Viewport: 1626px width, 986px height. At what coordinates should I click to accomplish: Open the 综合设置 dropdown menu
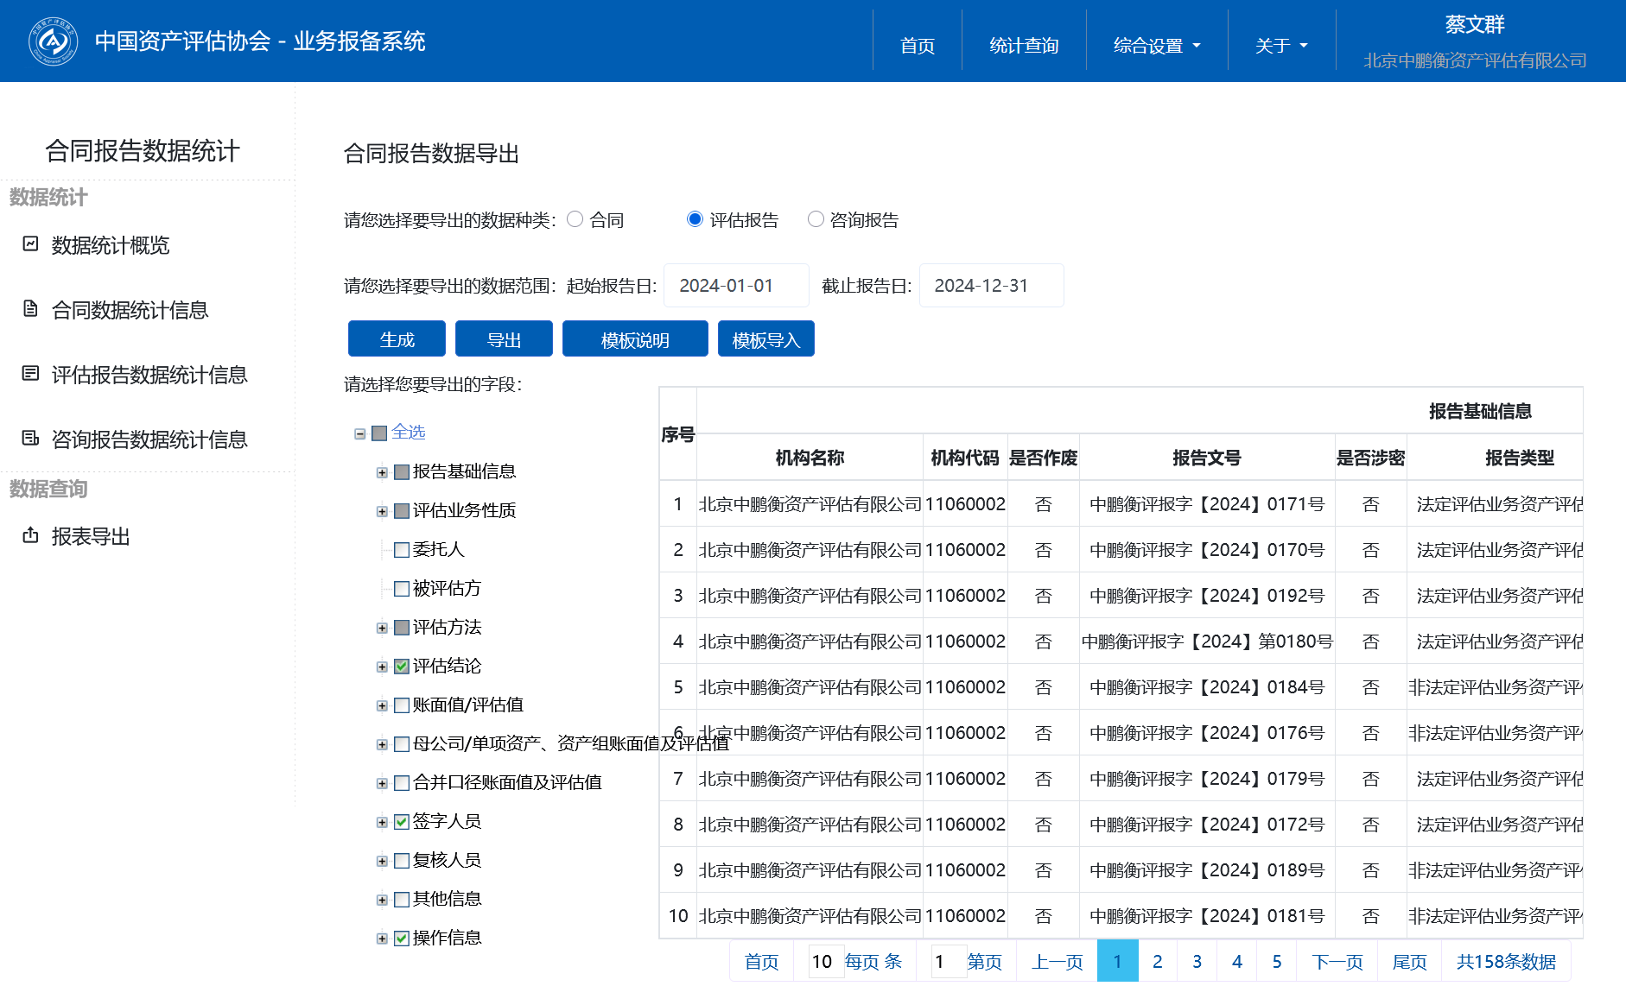(x=1156, y=46)
